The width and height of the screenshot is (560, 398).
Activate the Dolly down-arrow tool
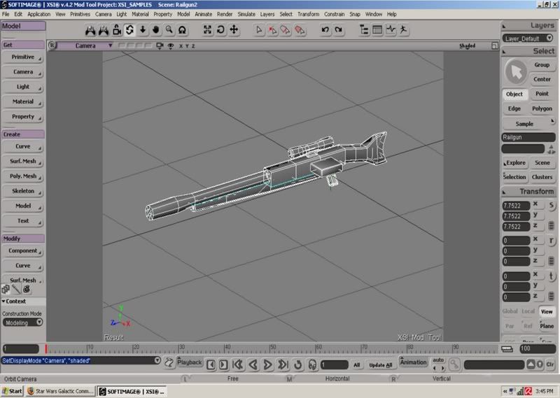pyautogui.click(x=143, y=29)
